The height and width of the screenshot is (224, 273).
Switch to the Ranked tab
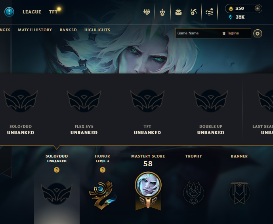(x=68, y=30)
